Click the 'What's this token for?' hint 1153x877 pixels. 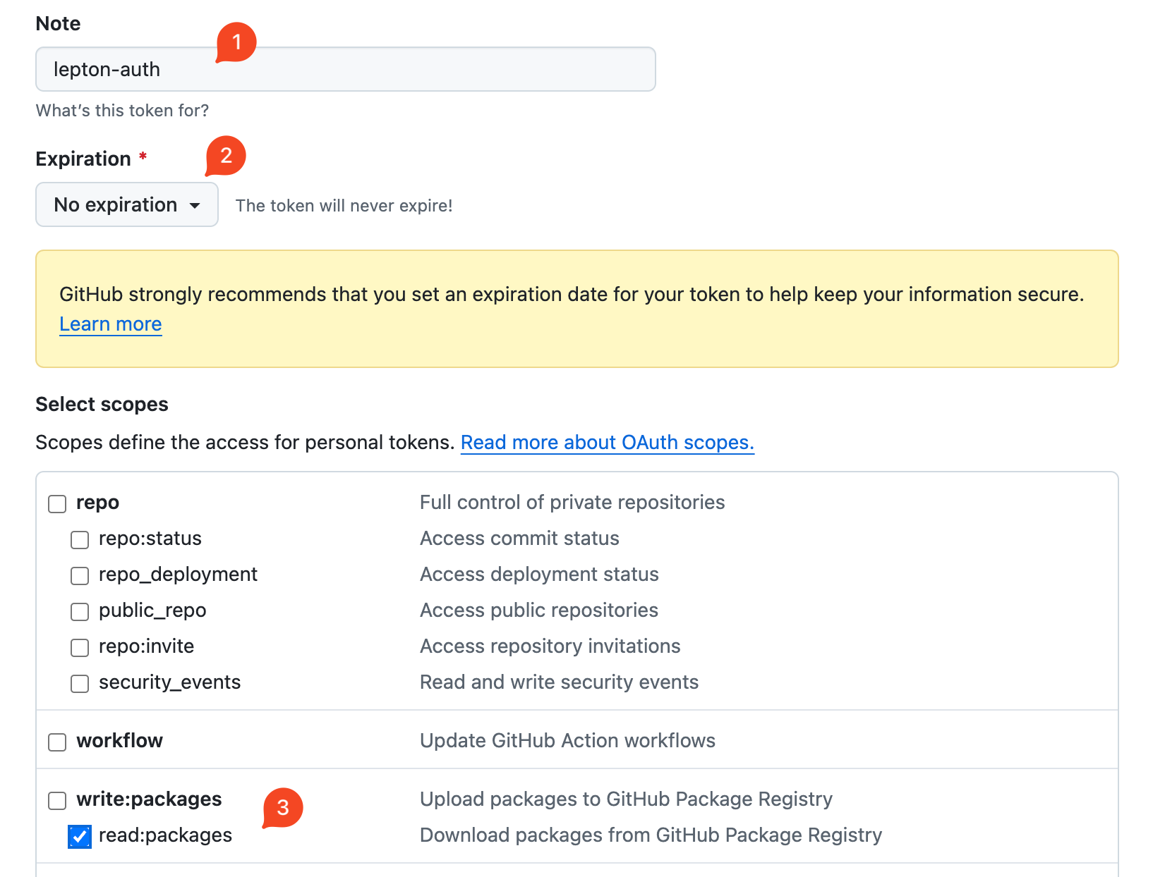[x=122, y=110]
